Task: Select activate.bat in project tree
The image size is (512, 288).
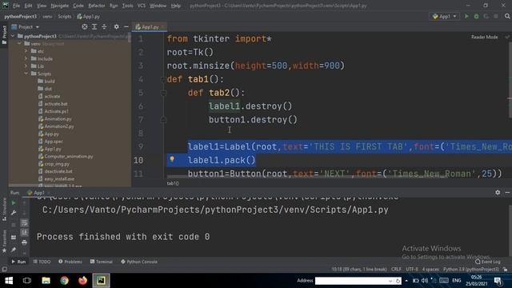Action: point(56,104)
